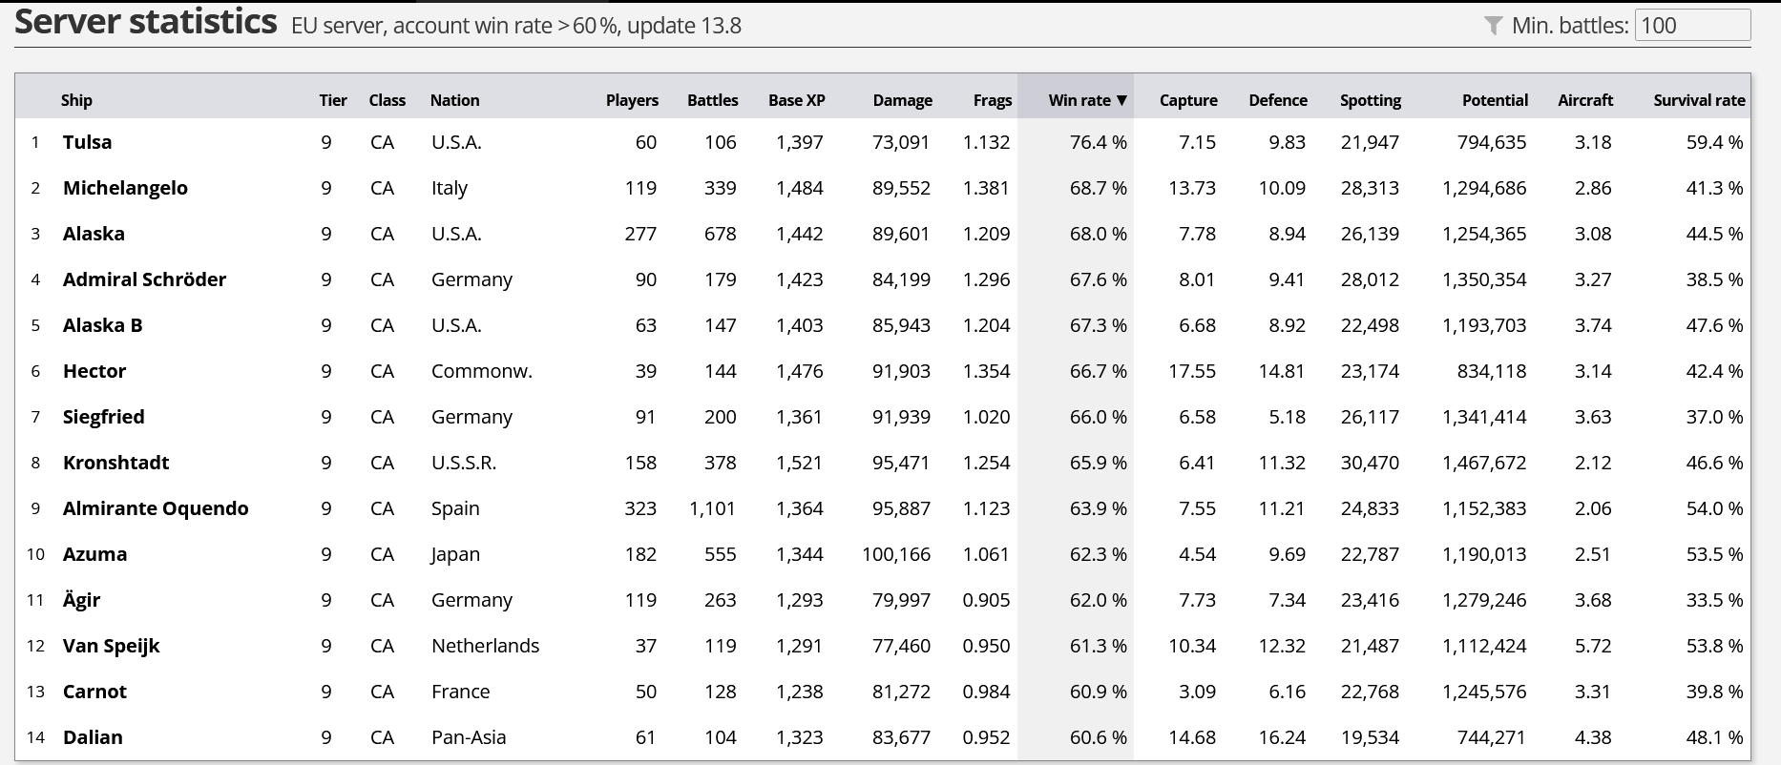Screen dimensions: 1781x765
Task: Open the Van Speijk ship entry
Action: point(111,646)
